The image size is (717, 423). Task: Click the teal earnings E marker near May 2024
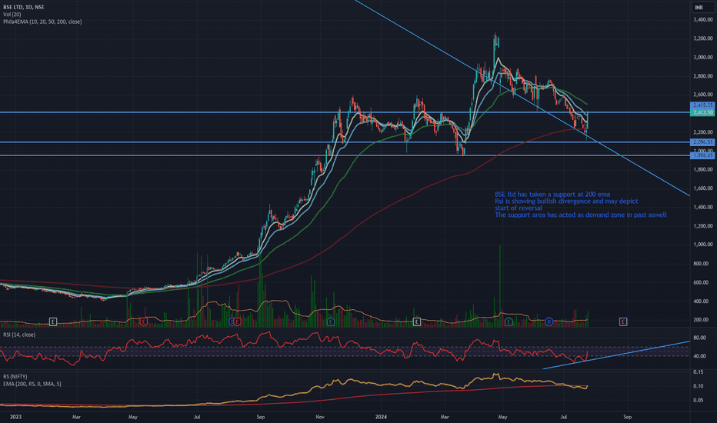point(509,322)
